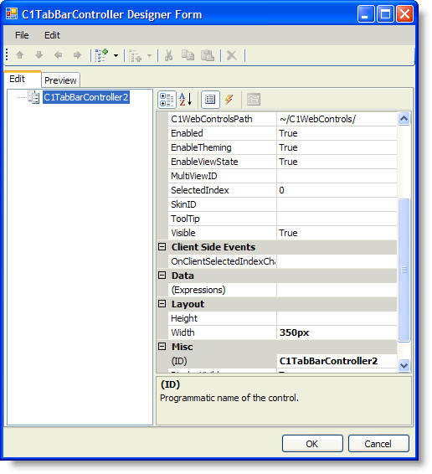Open the Edit menu

click(52, 35)
